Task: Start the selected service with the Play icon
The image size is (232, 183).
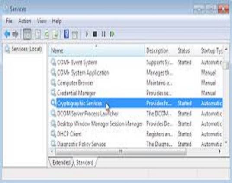Action: [87, 34]
